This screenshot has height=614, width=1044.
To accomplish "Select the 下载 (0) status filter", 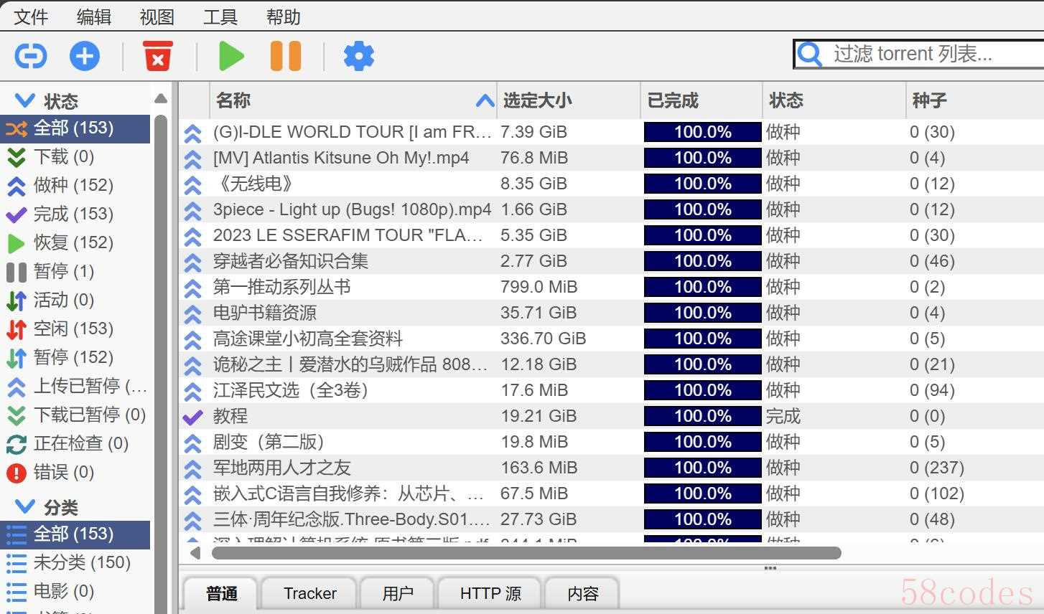I will point(75,157).
